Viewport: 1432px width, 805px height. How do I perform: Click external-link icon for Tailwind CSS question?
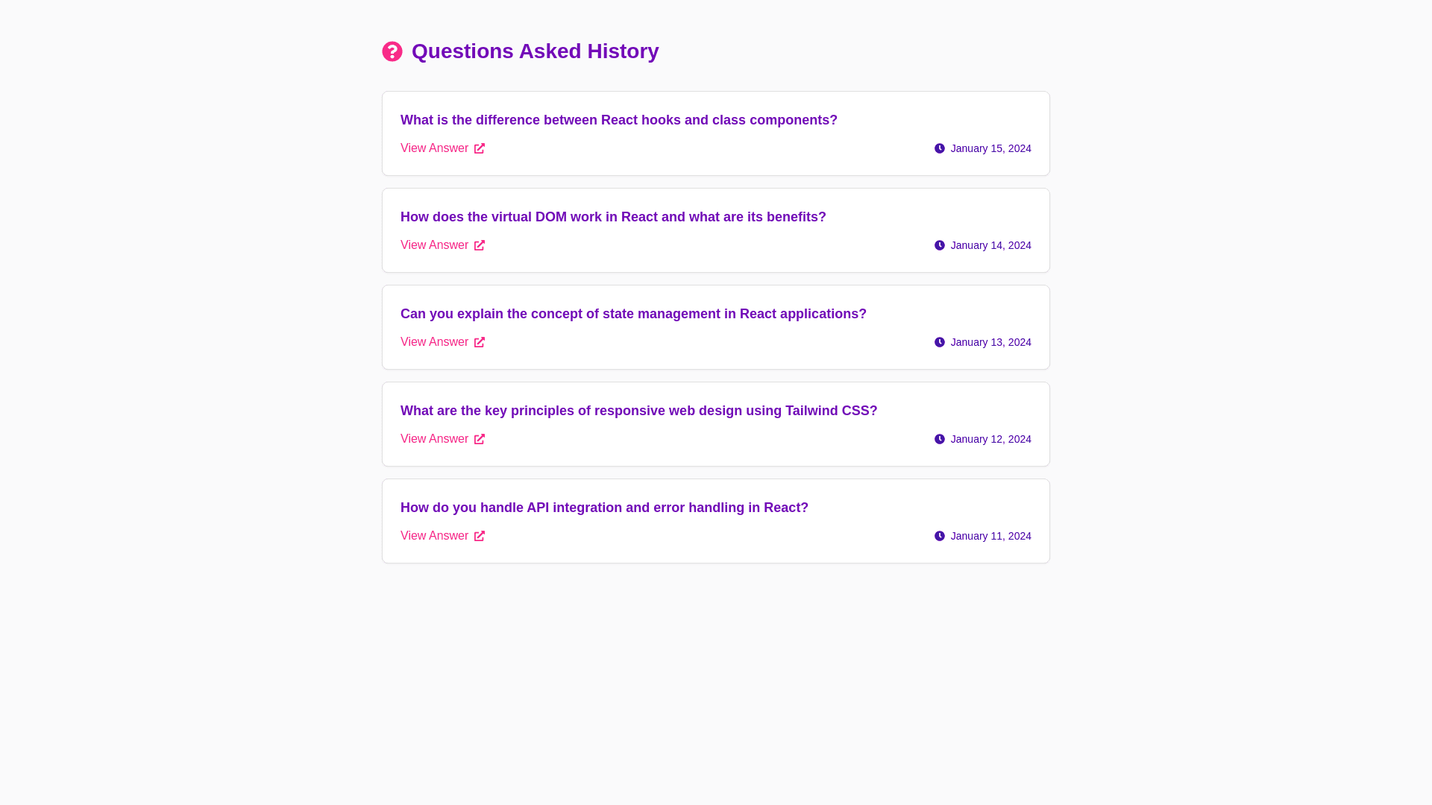click(480, 439)
